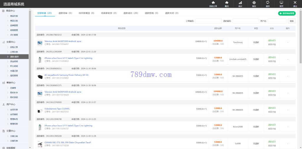This screenshot has height=149, width=302.
Task: Switch to the 退款成功 (20) tab
Action: pyautogui.click(x=131, y=13)
